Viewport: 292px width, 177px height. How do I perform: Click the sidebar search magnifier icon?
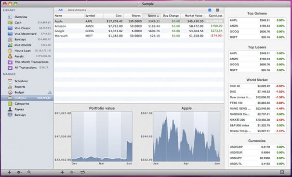[x=29, y=172]
